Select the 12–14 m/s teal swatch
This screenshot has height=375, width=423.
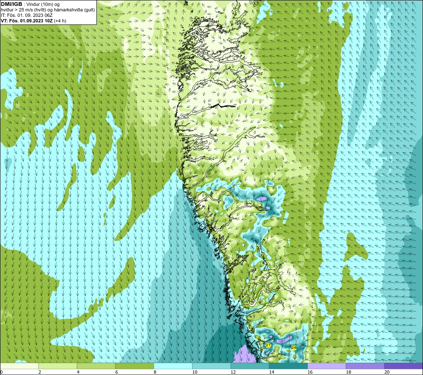250,366
